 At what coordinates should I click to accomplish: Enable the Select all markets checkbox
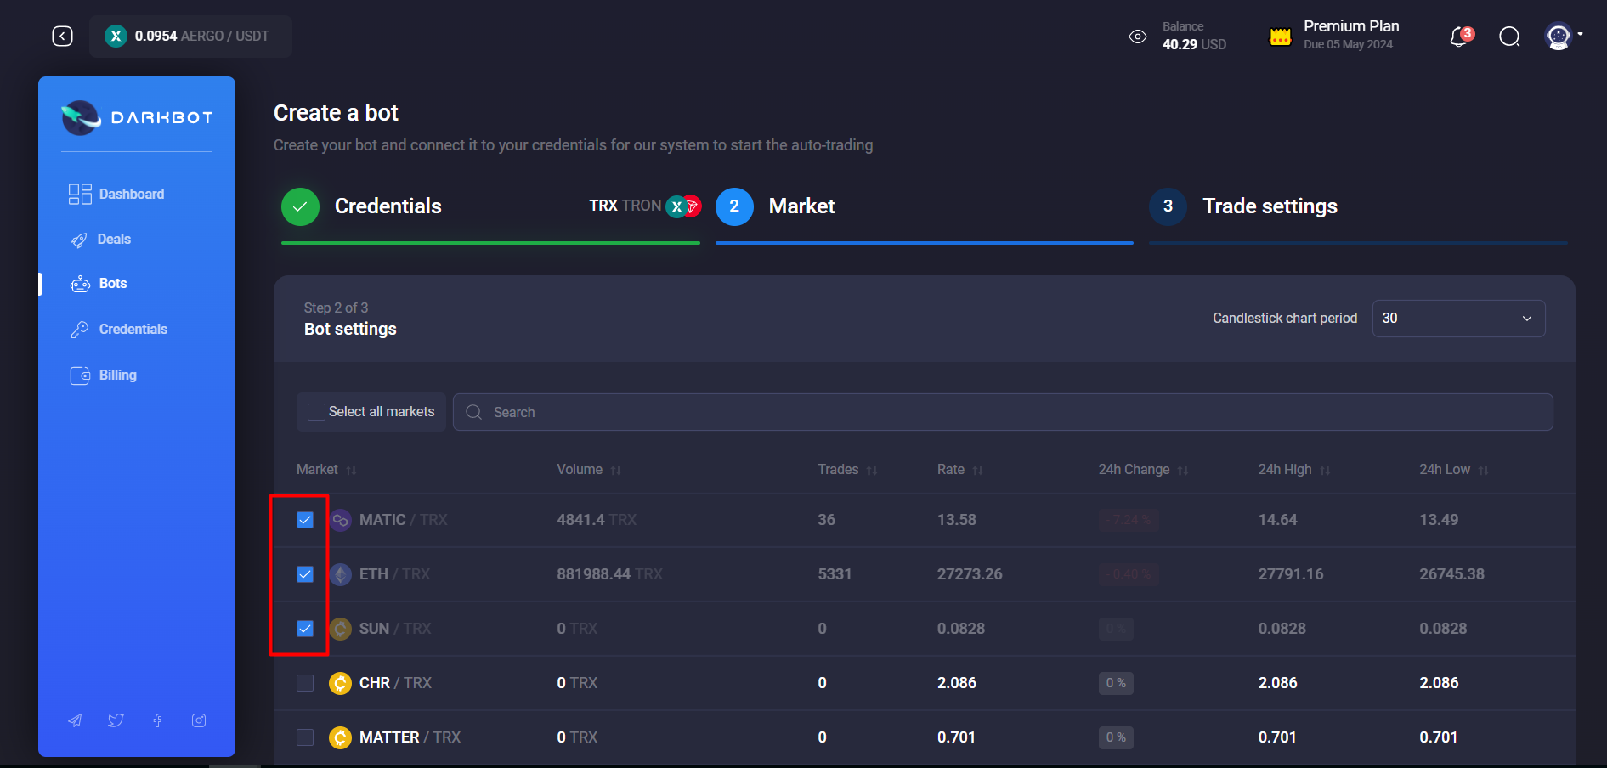pyautogui.click(x=315, y=411)
